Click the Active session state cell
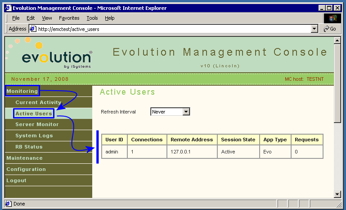Image resolution: width=346 pixels, height=210 pixels. tap(238, 152)
